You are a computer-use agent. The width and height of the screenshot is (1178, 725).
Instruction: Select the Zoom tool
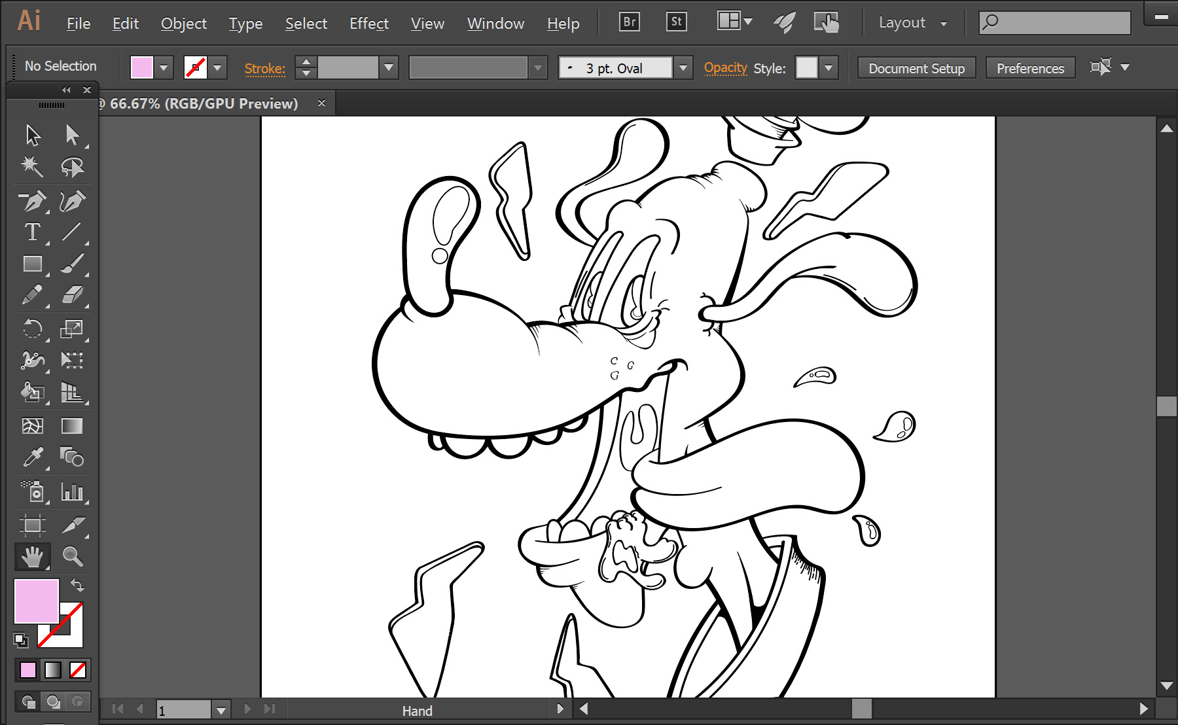pos(72,557)
